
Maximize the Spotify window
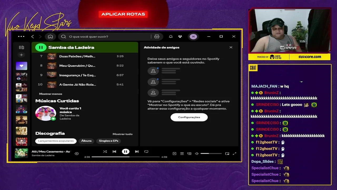[x=221, y=36]
